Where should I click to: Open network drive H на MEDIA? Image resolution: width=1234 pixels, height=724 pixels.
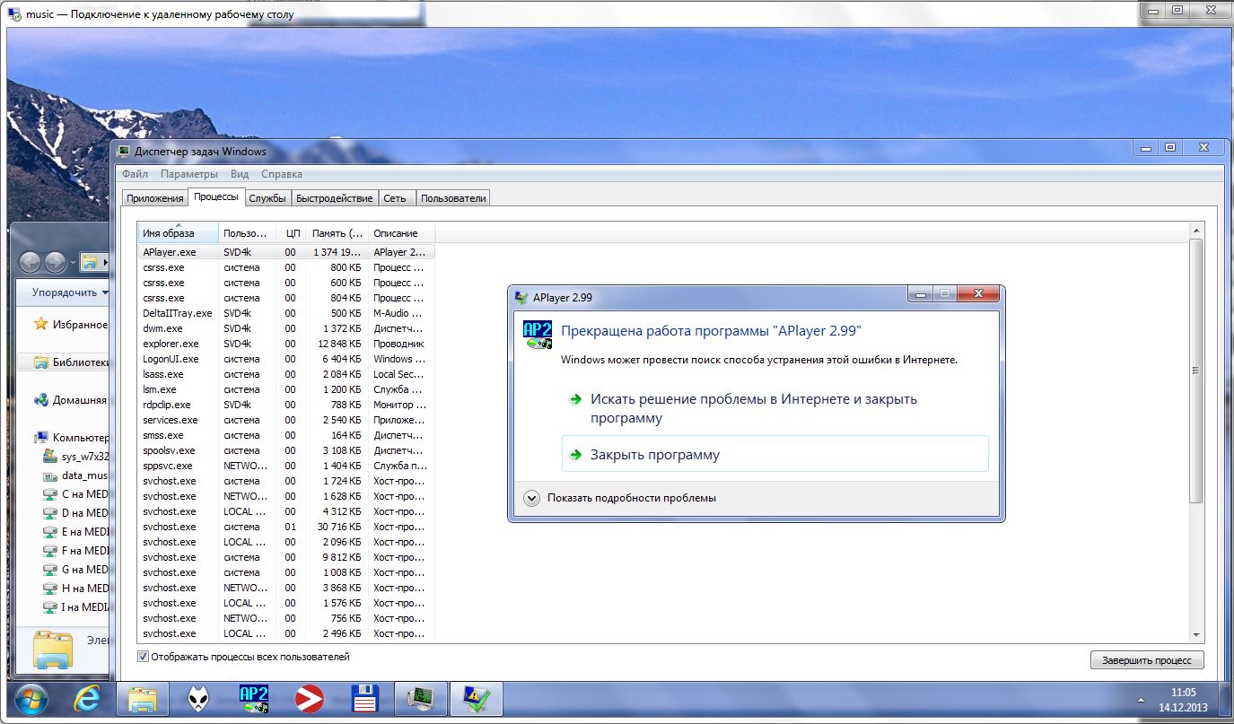click(x=75, y=589)
